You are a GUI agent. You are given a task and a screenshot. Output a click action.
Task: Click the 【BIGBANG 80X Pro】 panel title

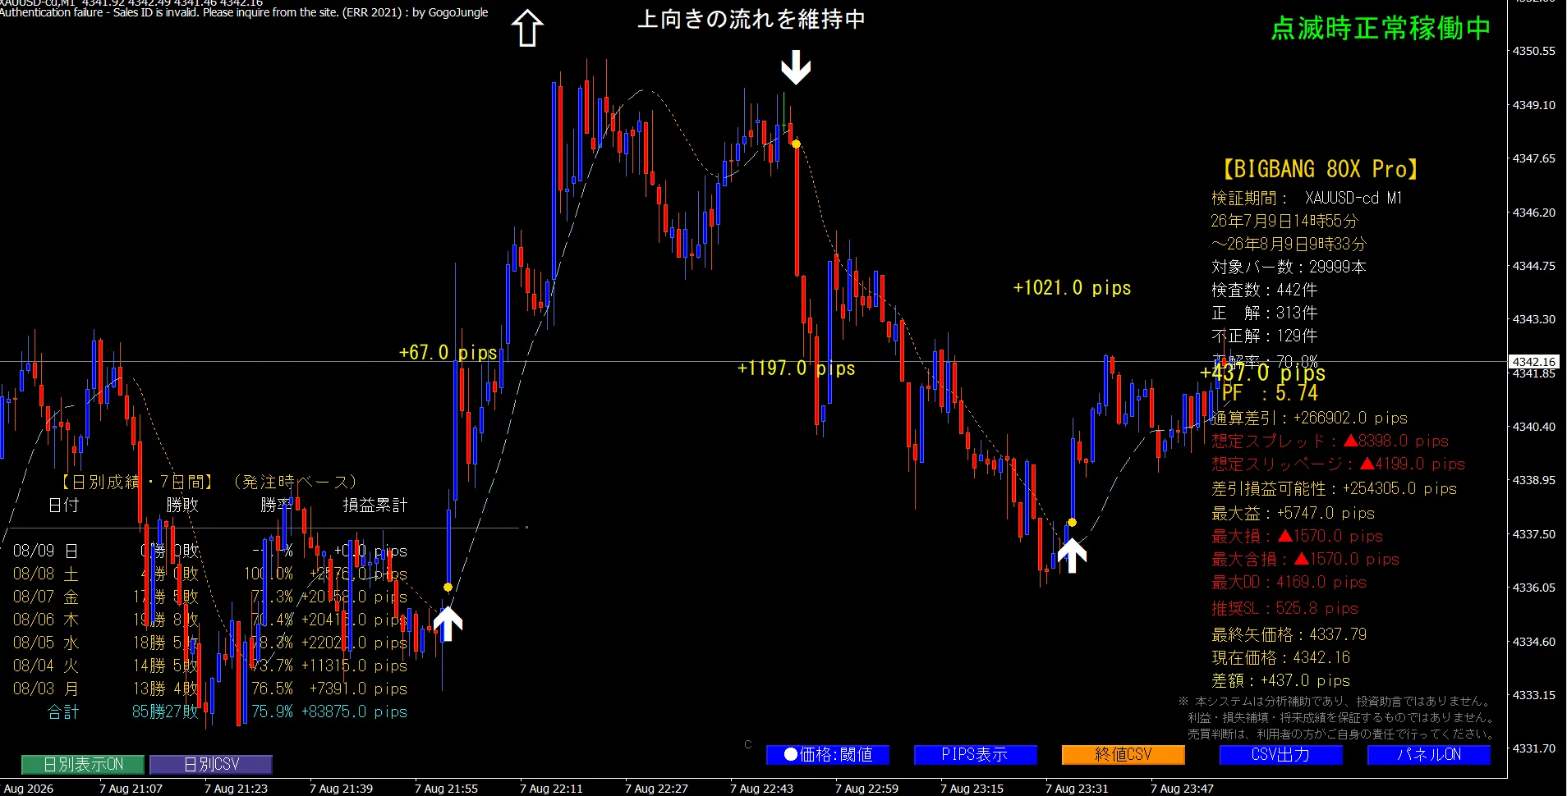(1320, 169)
